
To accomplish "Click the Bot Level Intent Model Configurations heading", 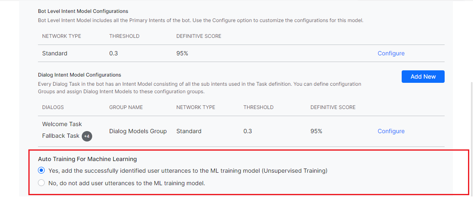I will coord(83,11).
